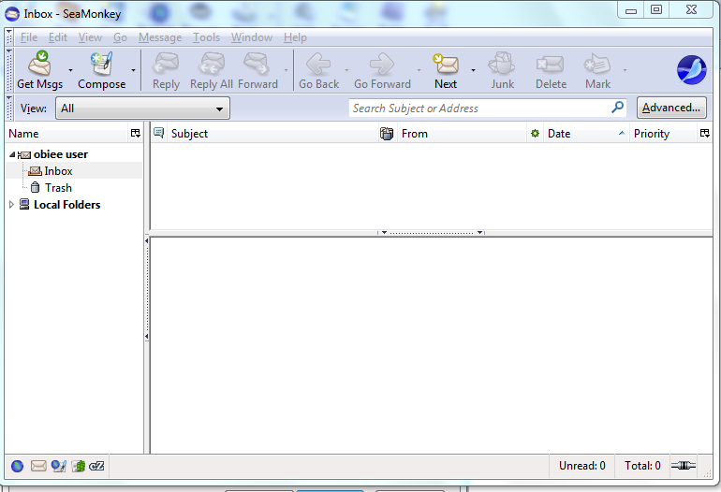This screenshot has width=721, height=492.
Task: Click the Reply toolbar icon
Action: point(166,64)
